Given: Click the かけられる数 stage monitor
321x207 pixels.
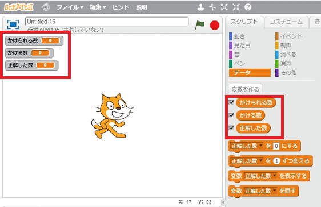Looking at the screenshot, I should (34, 41).
